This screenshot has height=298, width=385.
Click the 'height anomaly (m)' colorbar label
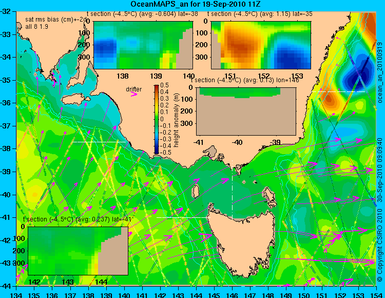[176, 120]
